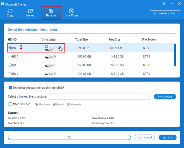Viewport: 184px width, 148px height.
Task: Minimize the iSumsoft Cloner window
Action: pos(172,4)
